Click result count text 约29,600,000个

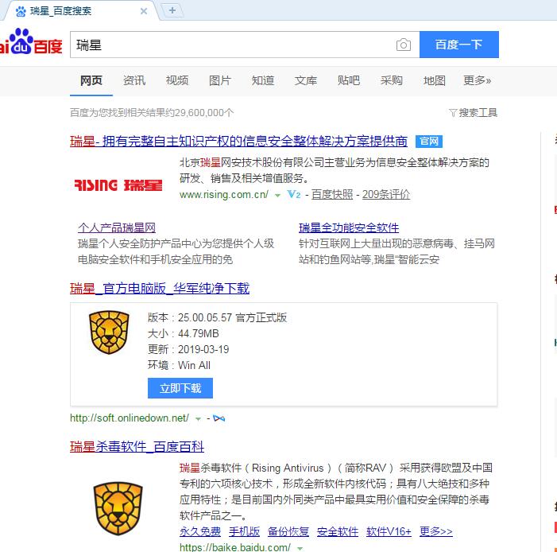point(199,113)
